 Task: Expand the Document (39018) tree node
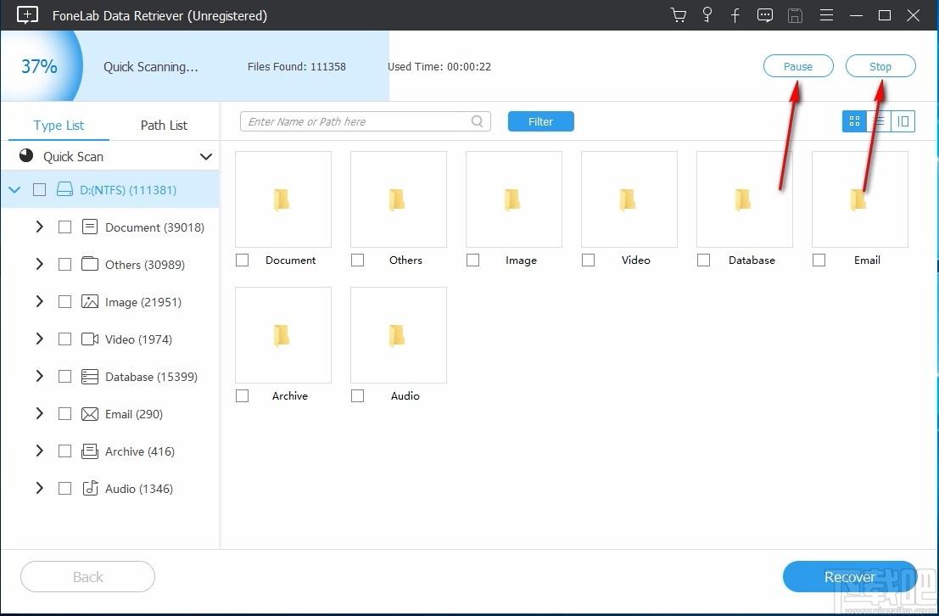[x=40, y=227]
